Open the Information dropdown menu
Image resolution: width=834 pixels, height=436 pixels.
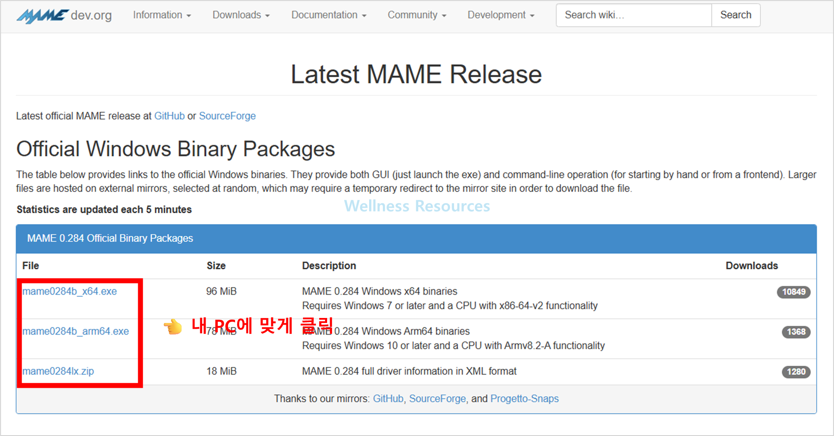[162, 15]
